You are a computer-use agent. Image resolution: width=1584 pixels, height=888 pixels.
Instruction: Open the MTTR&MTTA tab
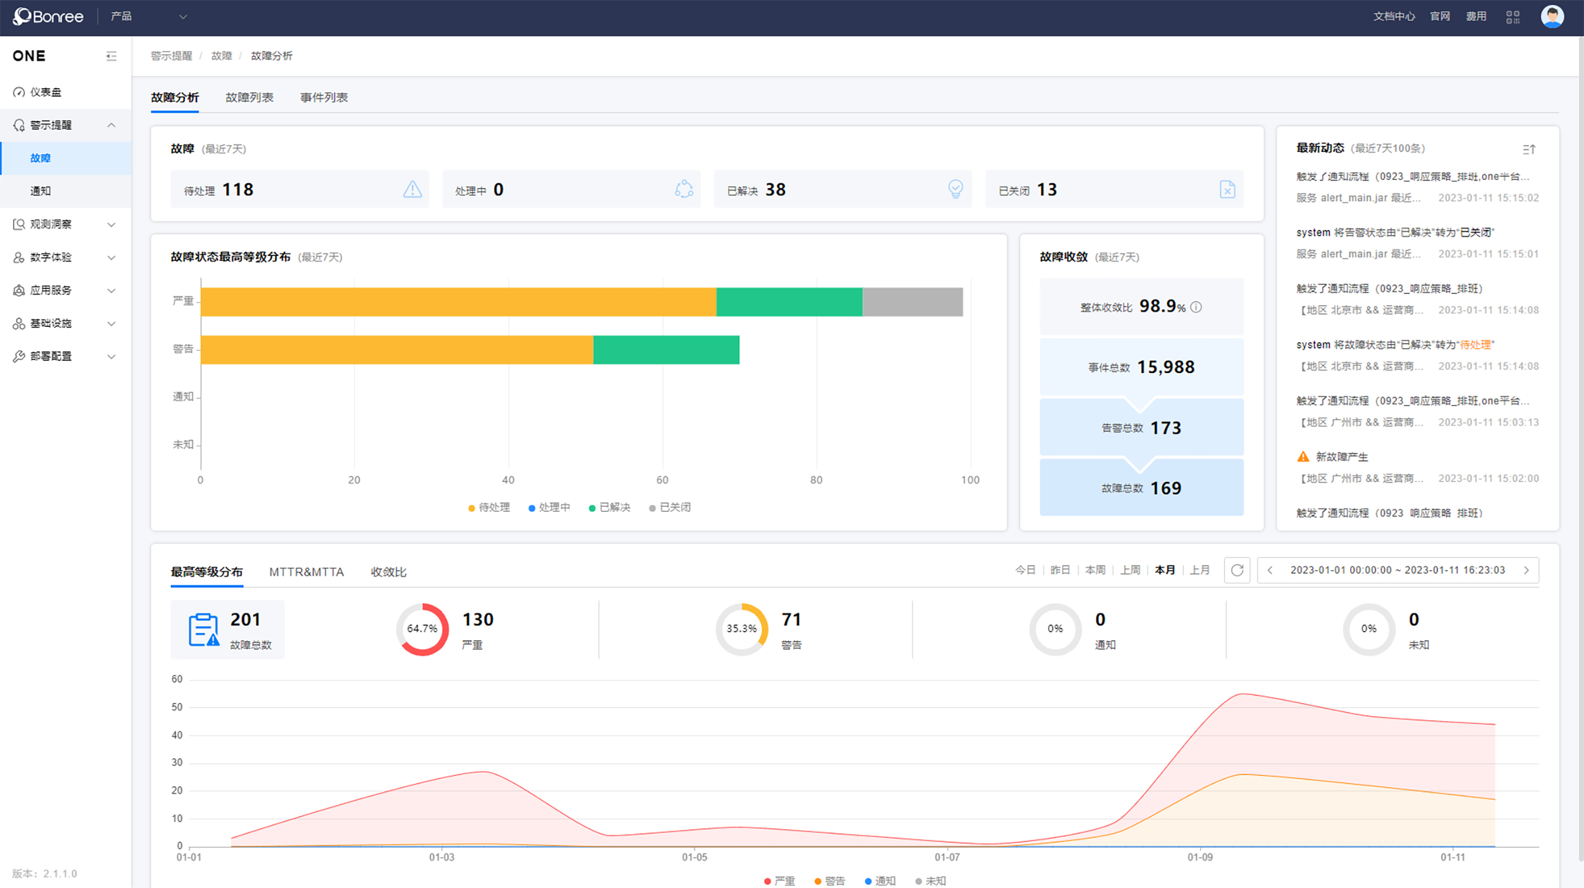306,572
